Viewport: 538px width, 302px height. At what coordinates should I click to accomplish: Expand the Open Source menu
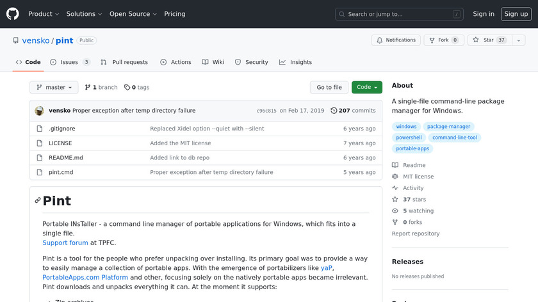[133, 14]
